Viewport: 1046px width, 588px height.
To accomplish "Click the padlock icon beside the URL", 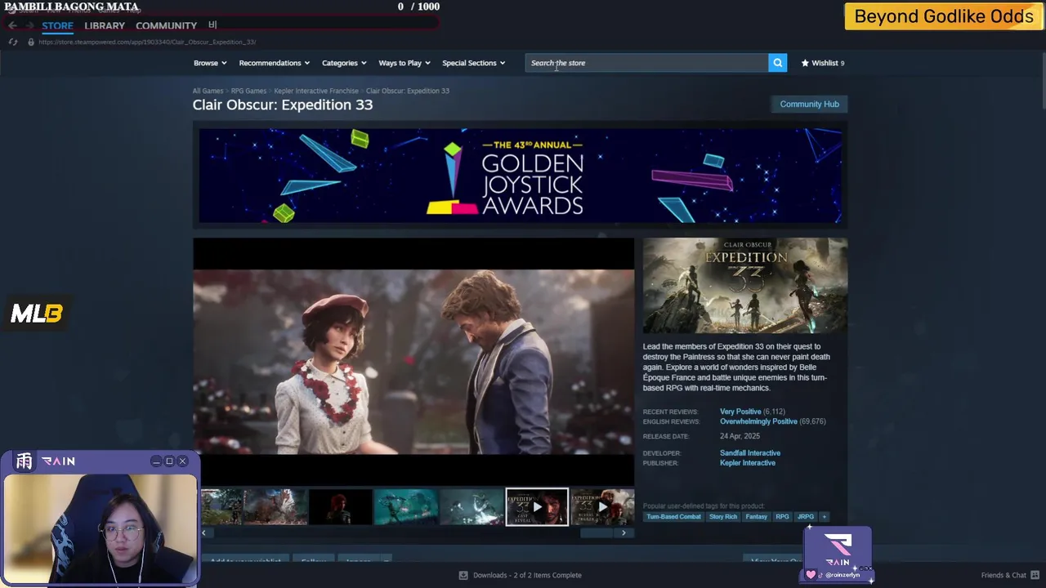I will (x=31, y=42).
